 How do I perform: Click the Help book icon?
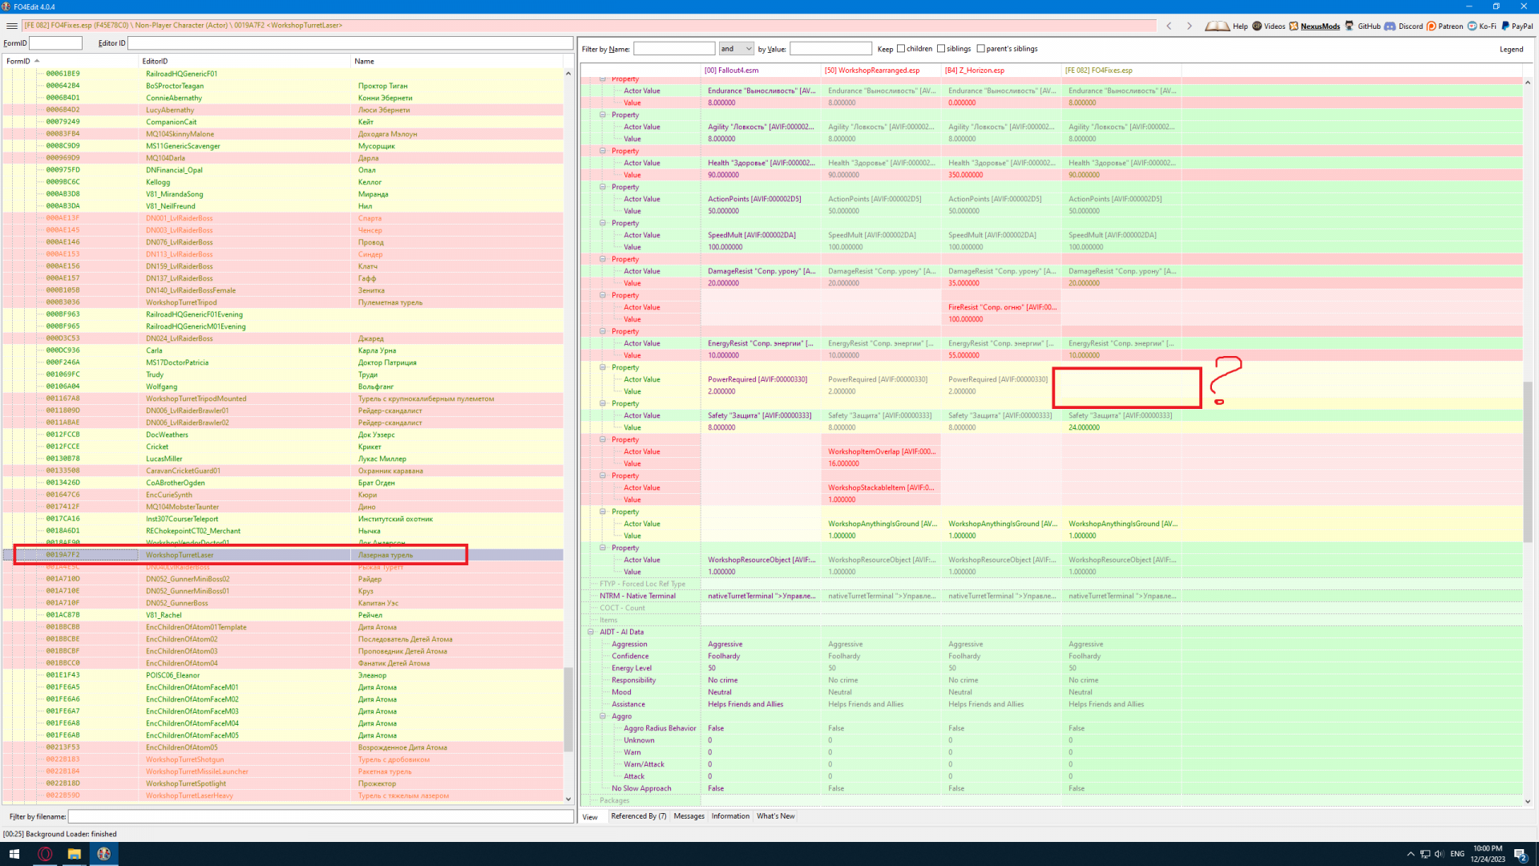click(1218, 26)
